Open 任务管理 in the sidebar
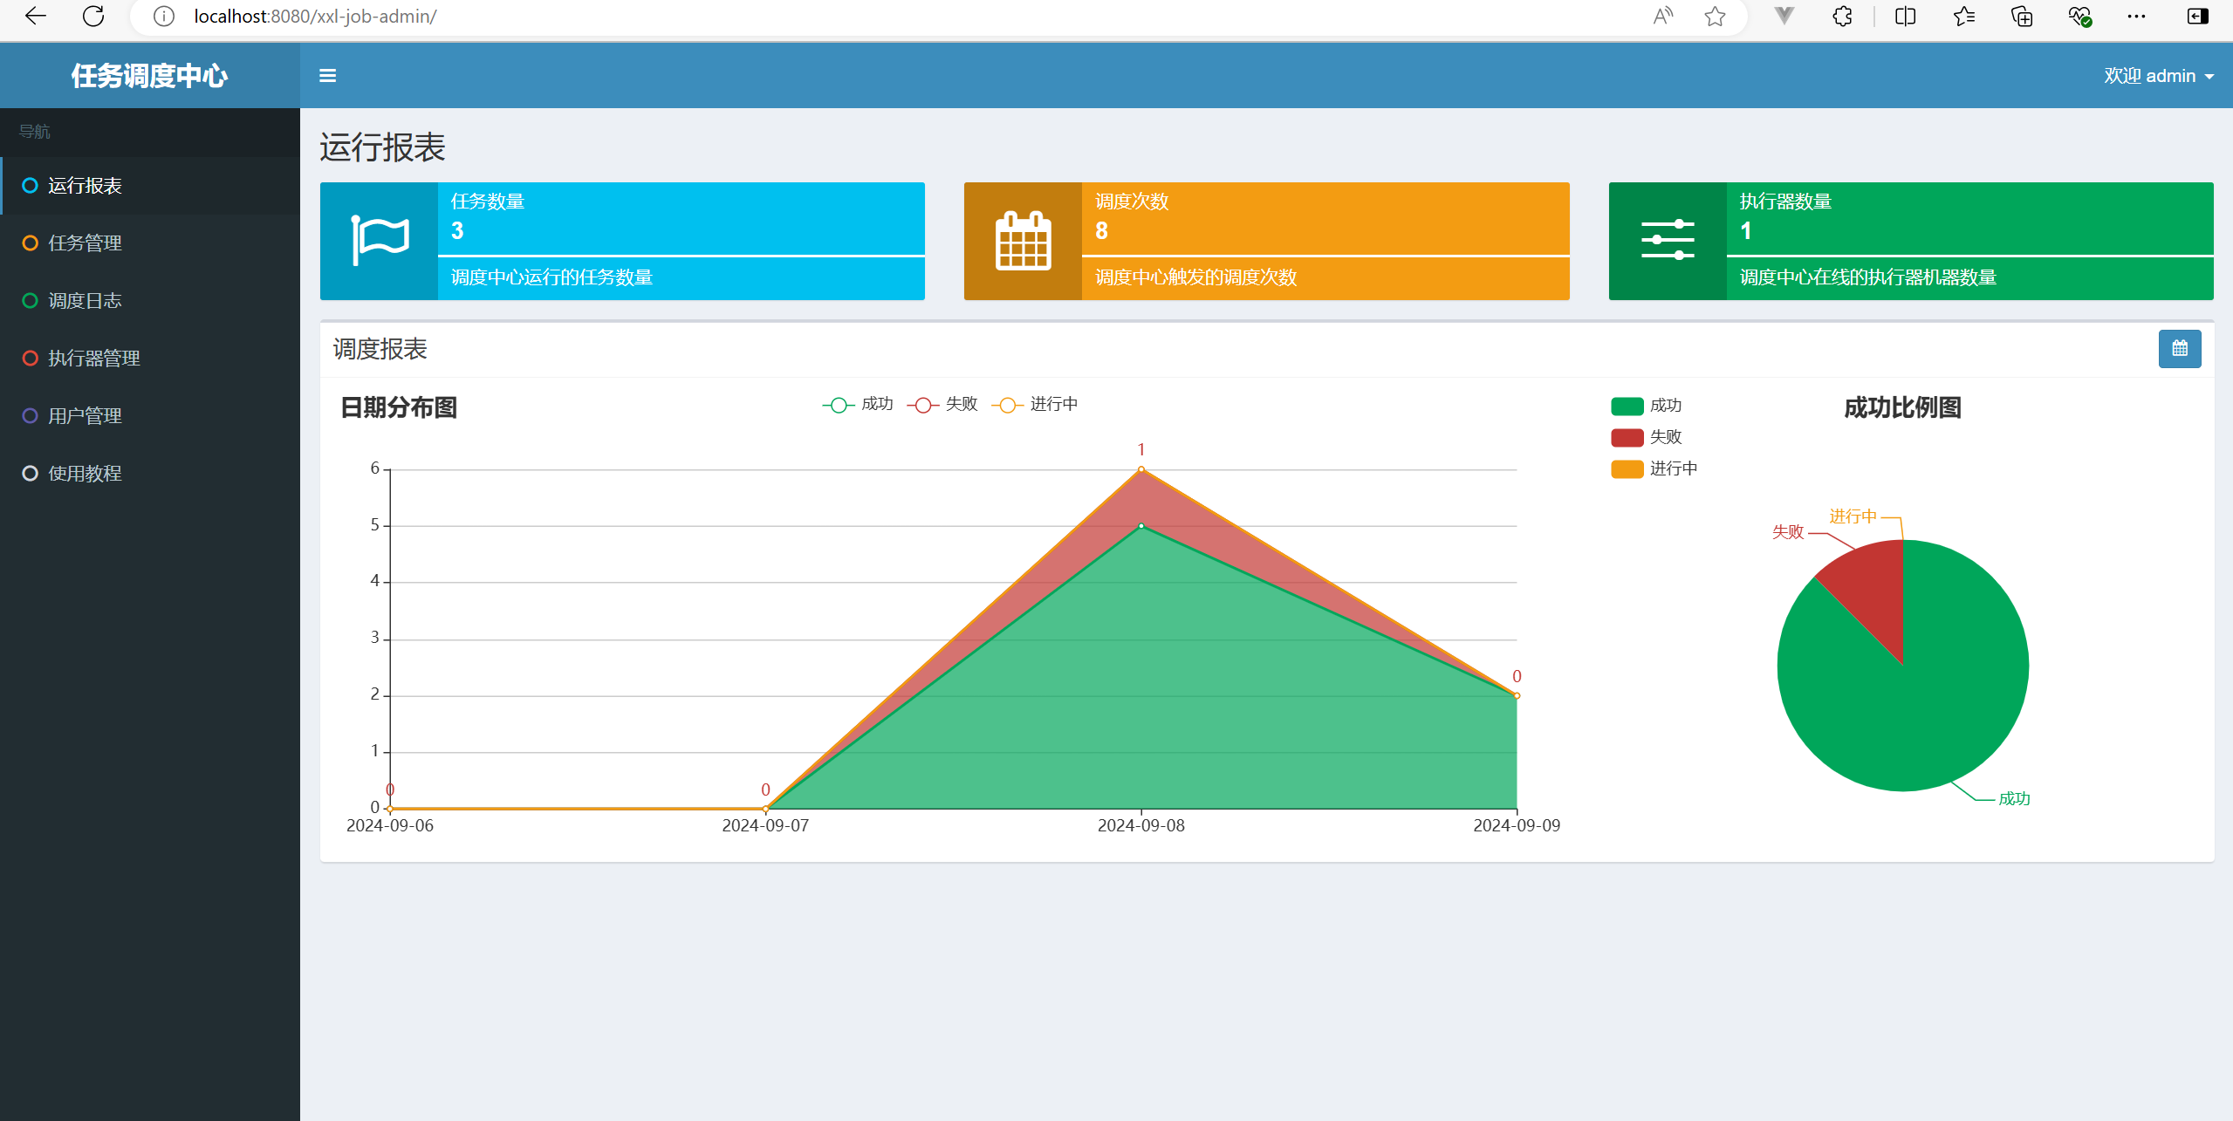 pyautogui.click(x=150, y=243)
